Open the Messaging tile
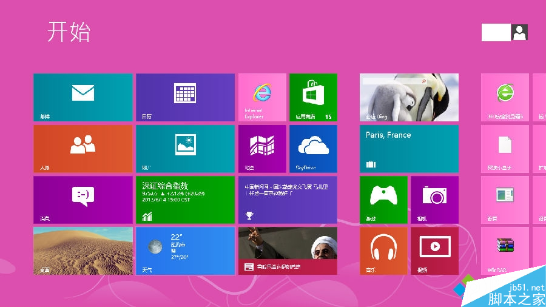 click(83, 199)
